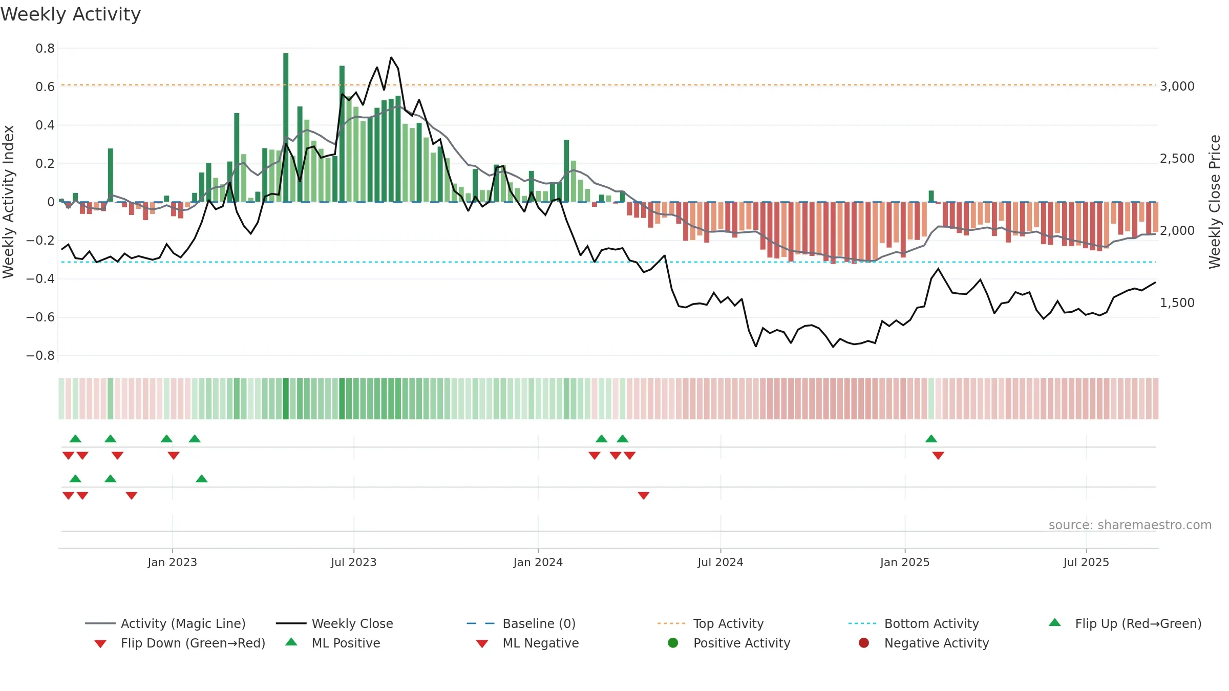This screenshot has height=691, width=1229.
Task: Toggle ML Positive legend entry
Action: 333,643
